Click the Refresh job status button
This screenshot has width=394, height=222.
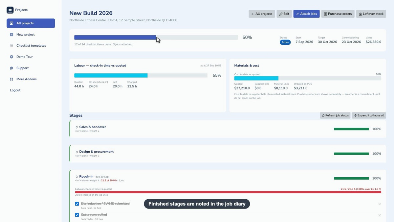coord(335,115)
